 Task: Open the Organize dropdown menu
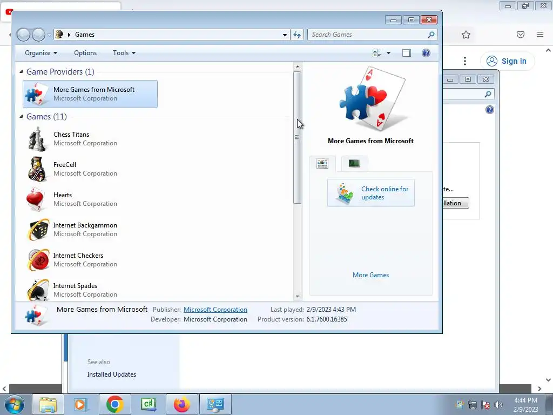(41, 53)
